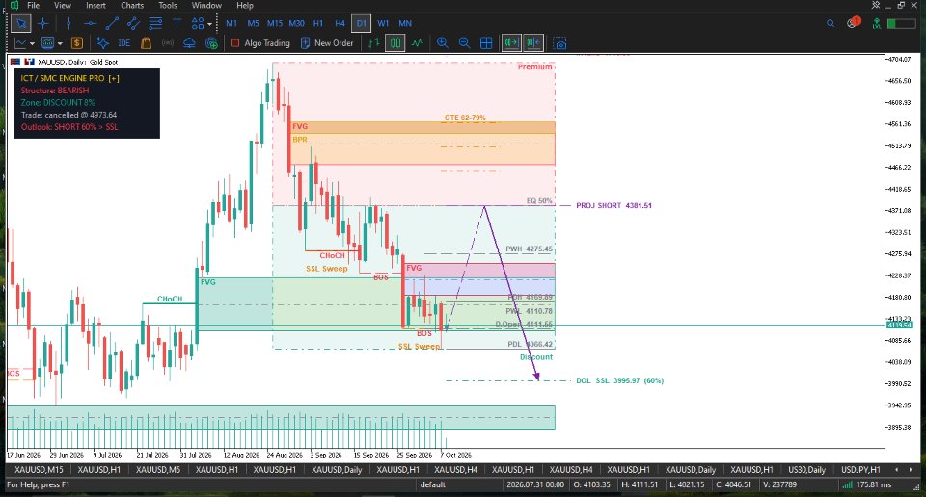The width and height of the screenshot is (926, 497).
Task: Set timeframe to M5
Action: [254, 23]
